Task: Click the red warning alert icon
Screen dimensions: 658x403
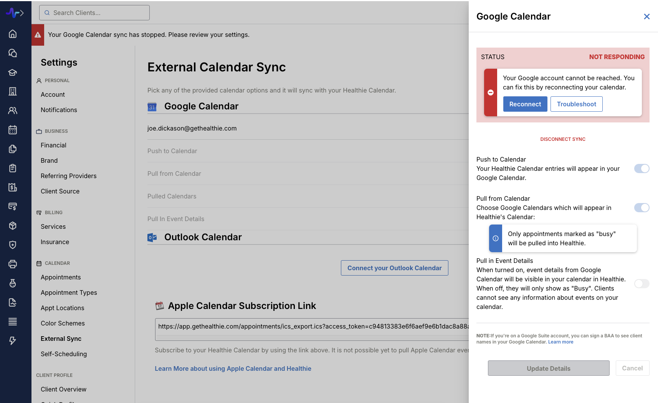Action: (38, 35)
